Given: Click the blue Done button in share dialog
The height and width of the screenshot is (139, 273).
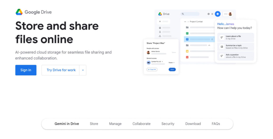Looking at the screenshot, I should coord(172,69).
